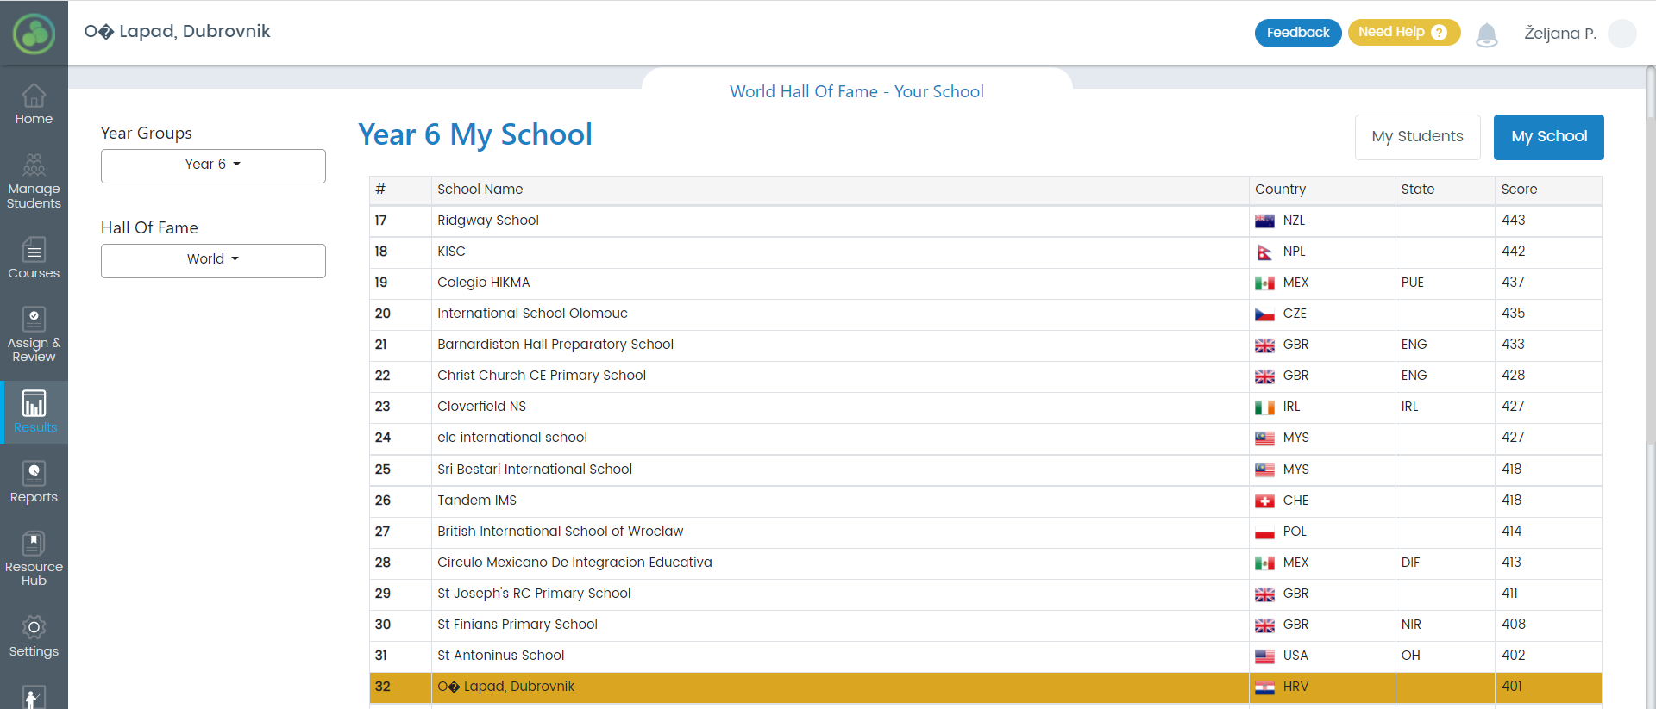
Task: Click the notification bell icon
Action: (x=1486, y=34)
